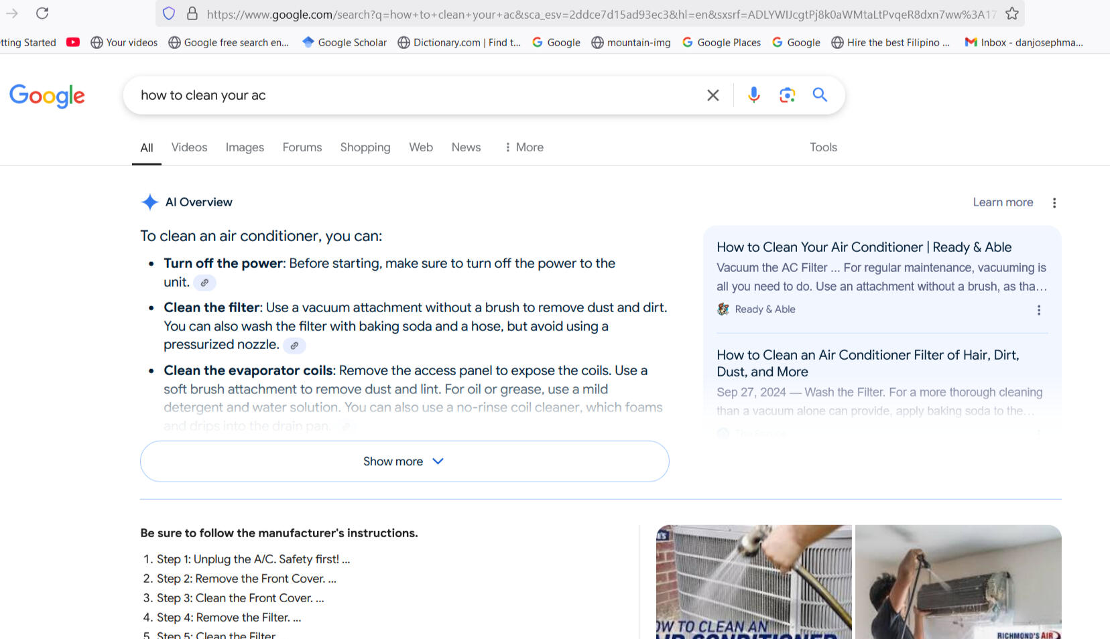Click the Learn more link
This screenshot has height=639, width=1110.
point(1003,202)
